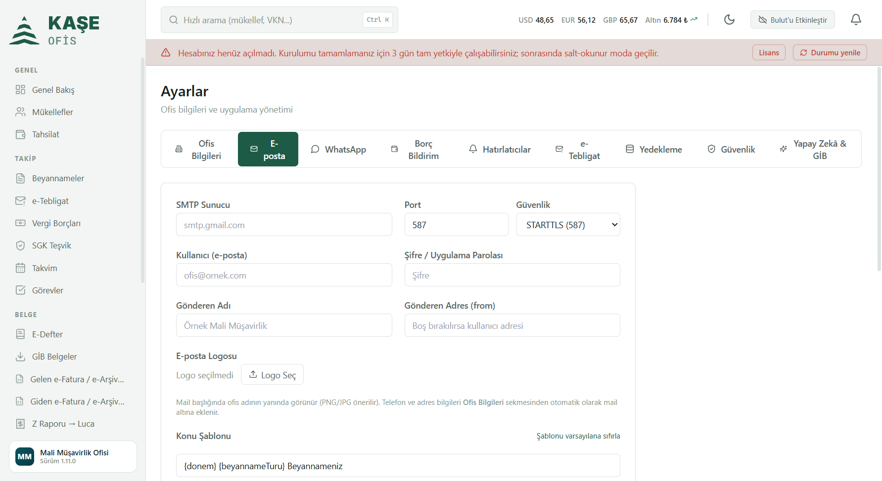Expand the Güvenlik STARTTLS dropdown

[568, 225]
